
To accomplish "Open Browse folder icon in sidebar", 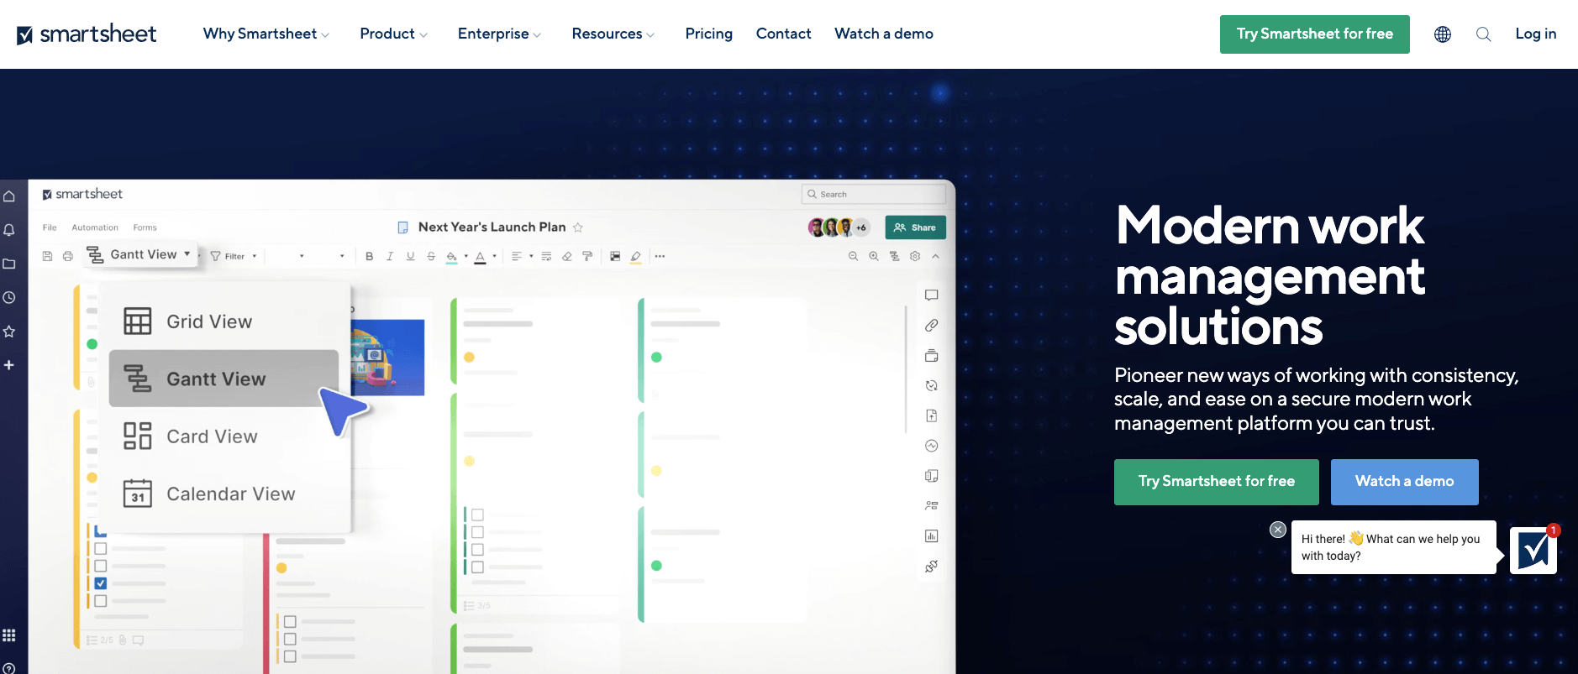I will (9, 264).
